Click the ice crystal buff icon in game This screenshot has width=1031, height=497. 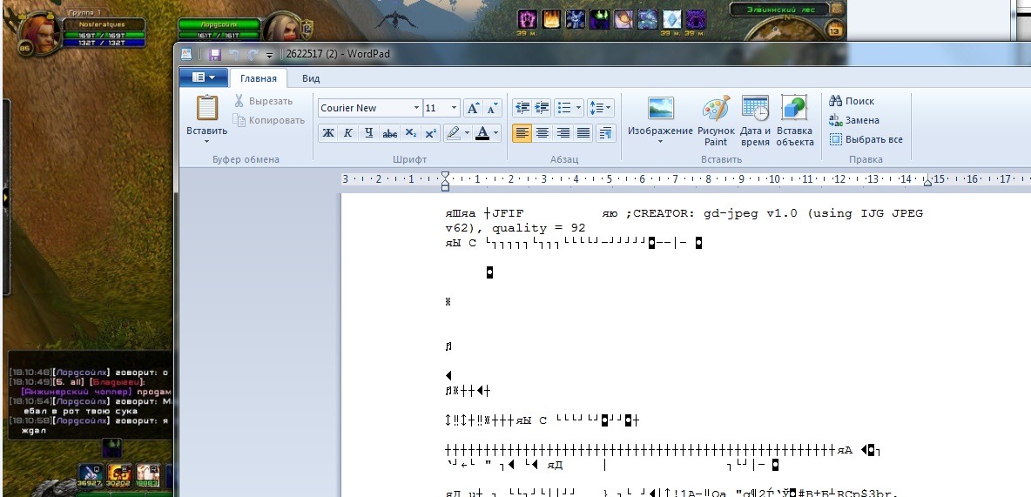coord(672,19)
